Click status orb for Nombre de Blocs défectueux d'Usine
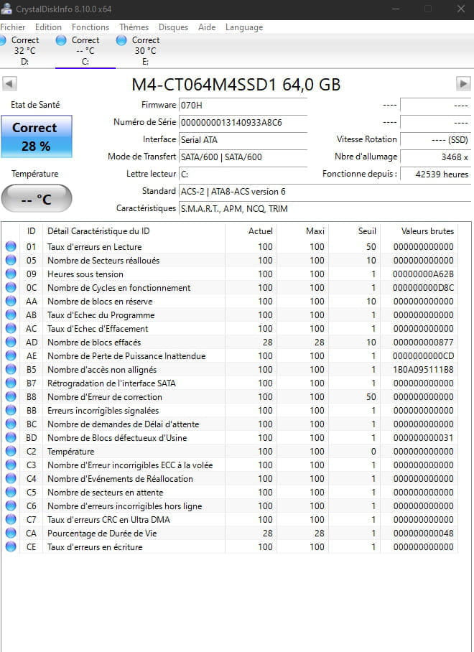 [x=11, y=437]
